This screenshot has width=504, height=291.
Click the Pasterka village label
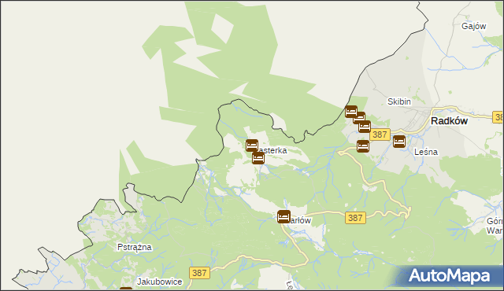(272, 150)
